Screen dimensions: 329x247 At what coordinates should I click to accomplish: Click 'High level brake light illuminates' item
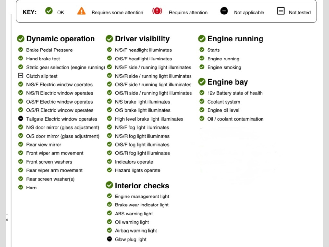tap(149, 119)
